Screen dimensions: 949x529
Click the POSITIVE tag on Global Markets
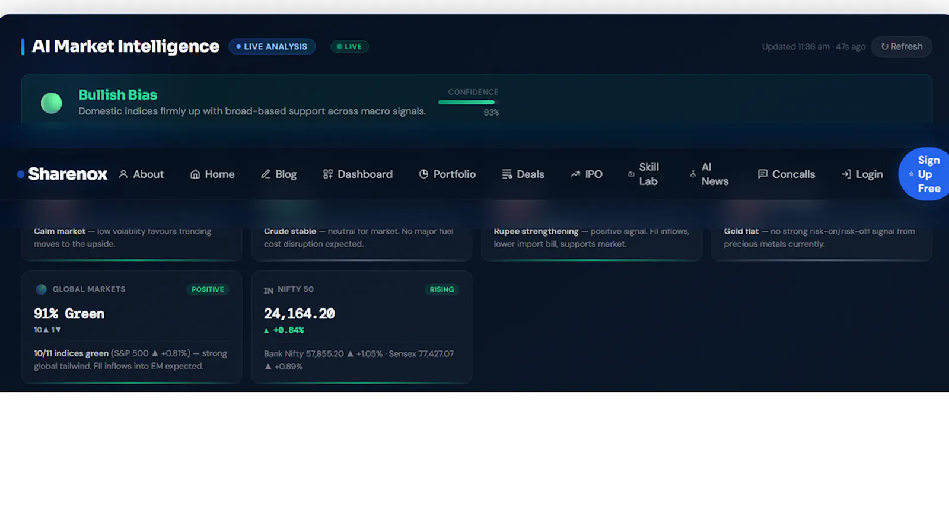[208, 289]
